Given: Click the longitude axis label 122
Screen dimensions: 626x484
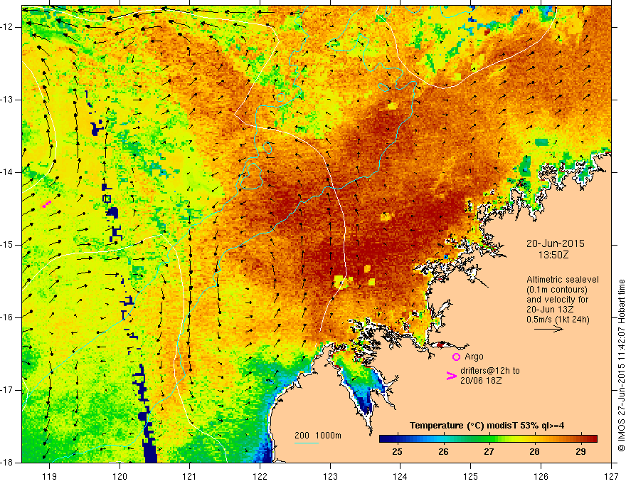Looking at the screenshot, I should coord(260,476).
